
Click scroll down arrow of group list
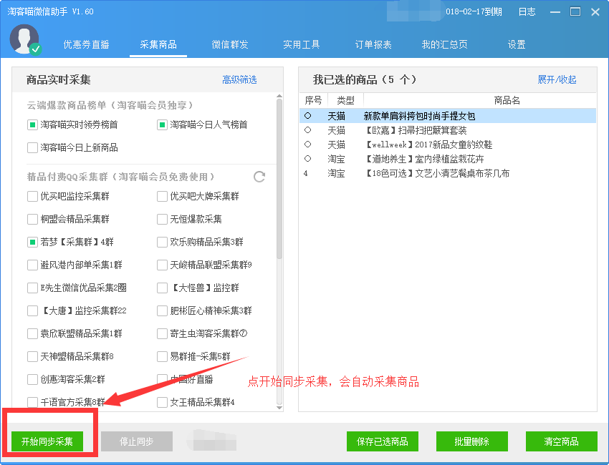(279, 407)
